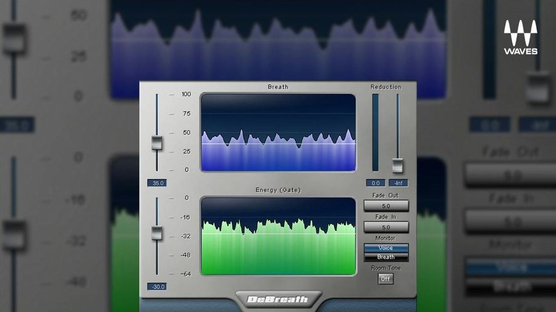The image size is (556, 312).
Task: Click the Reduction fader handle
Action: pyautogui.click(x=397, y=165)
